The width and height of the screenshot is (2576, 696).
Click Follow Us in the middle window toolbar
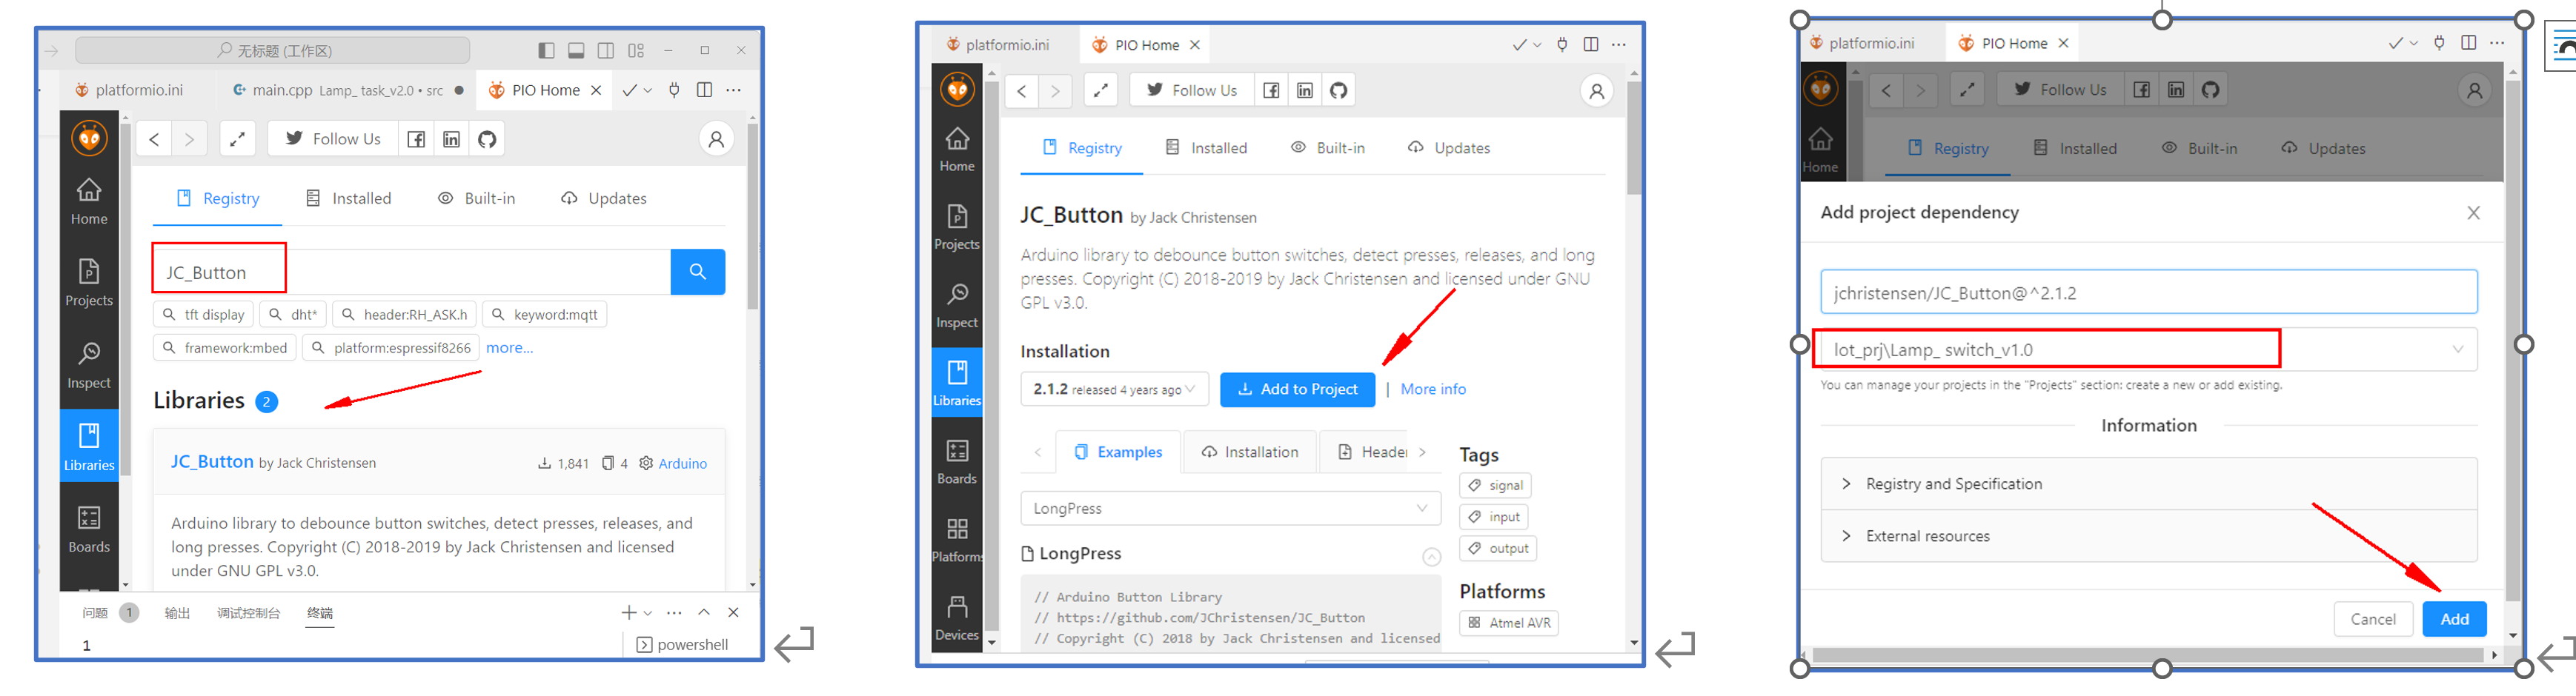pos(1191,90)
